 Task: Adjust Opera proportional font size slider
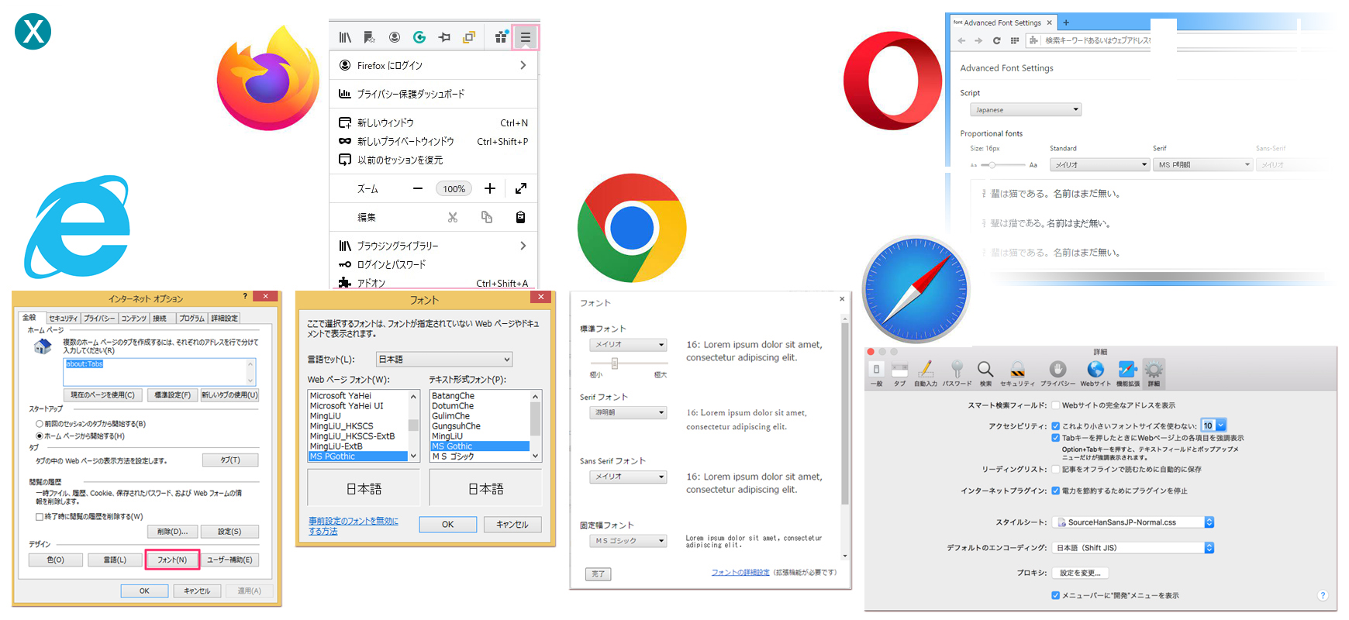[x=992, y=165]
